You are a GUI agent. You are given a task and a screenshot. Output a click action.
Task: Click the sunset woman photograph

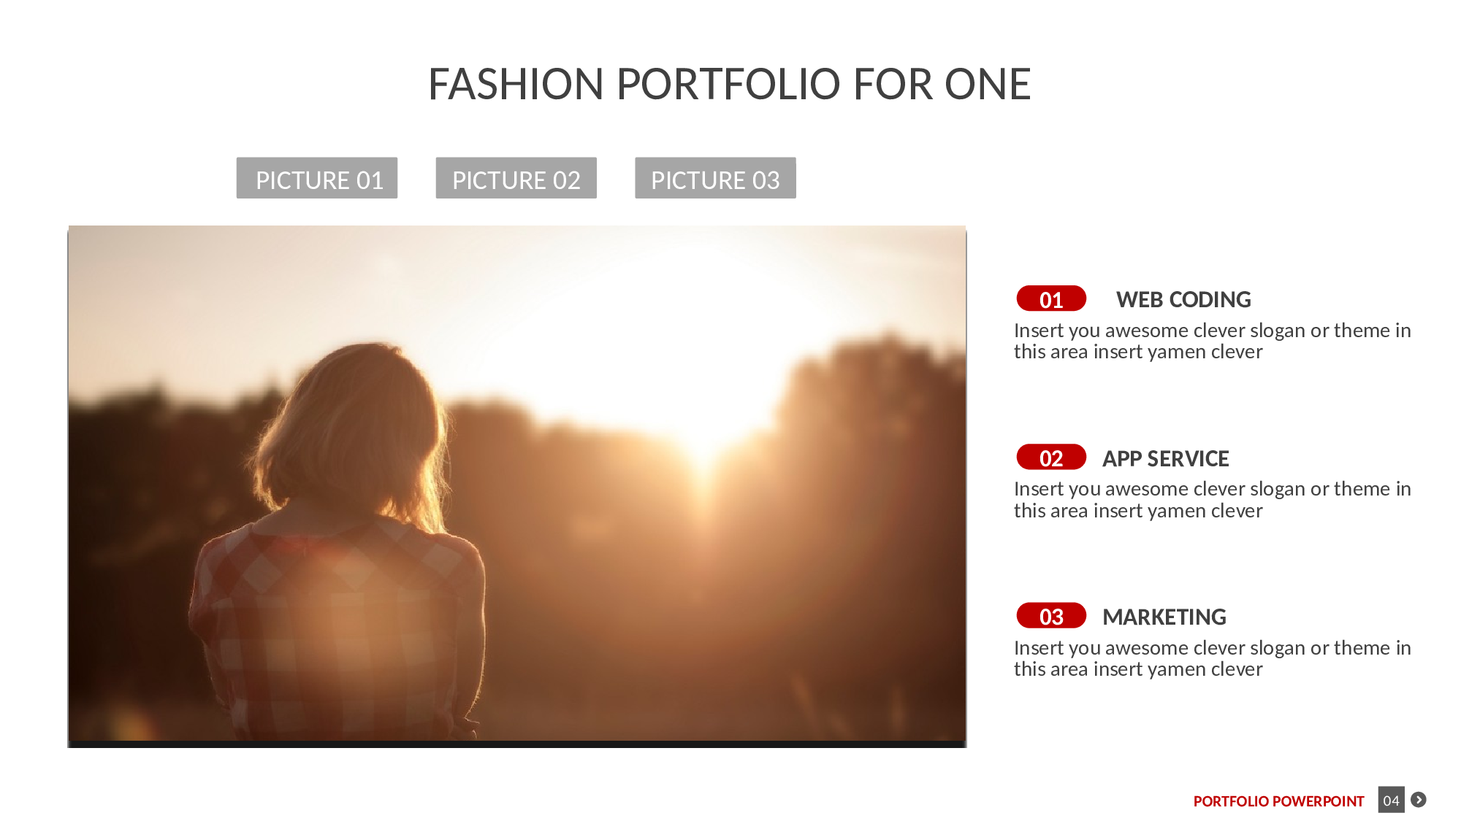click(x=517, y=484)
